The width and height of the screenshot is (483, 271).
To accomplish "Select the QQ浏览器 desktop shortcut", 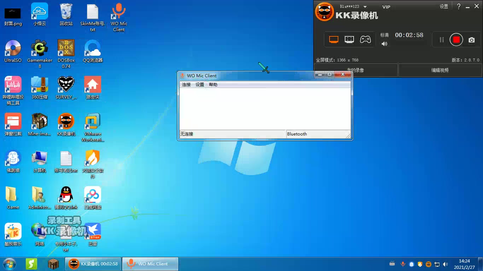I will pyautogui.click(x=93, y=52).
